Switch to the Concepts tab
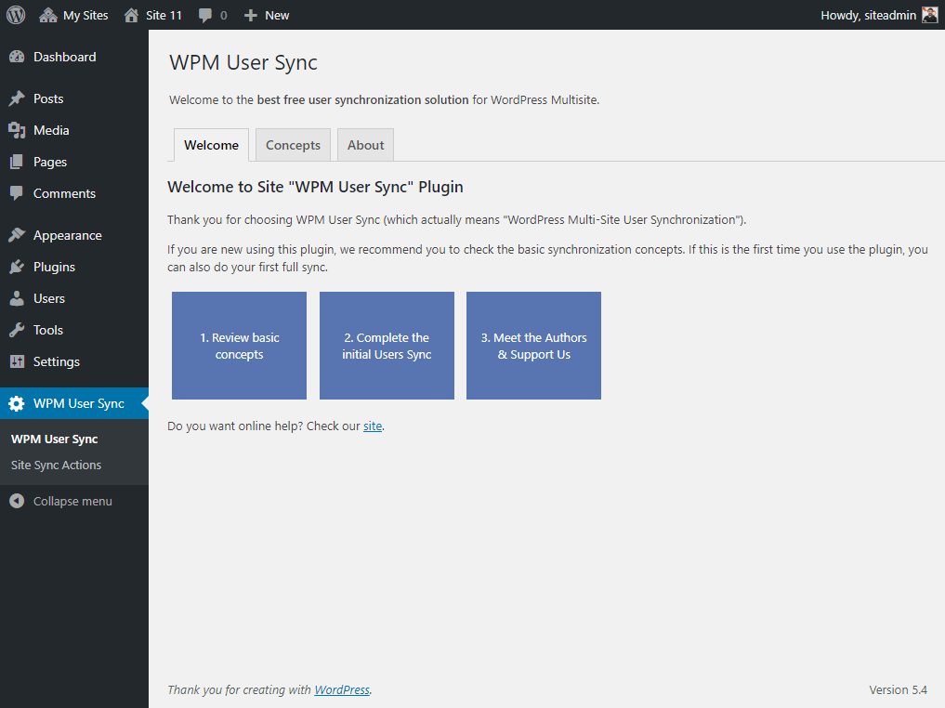Viewport: 945px width, 708px height. [293, 145]
